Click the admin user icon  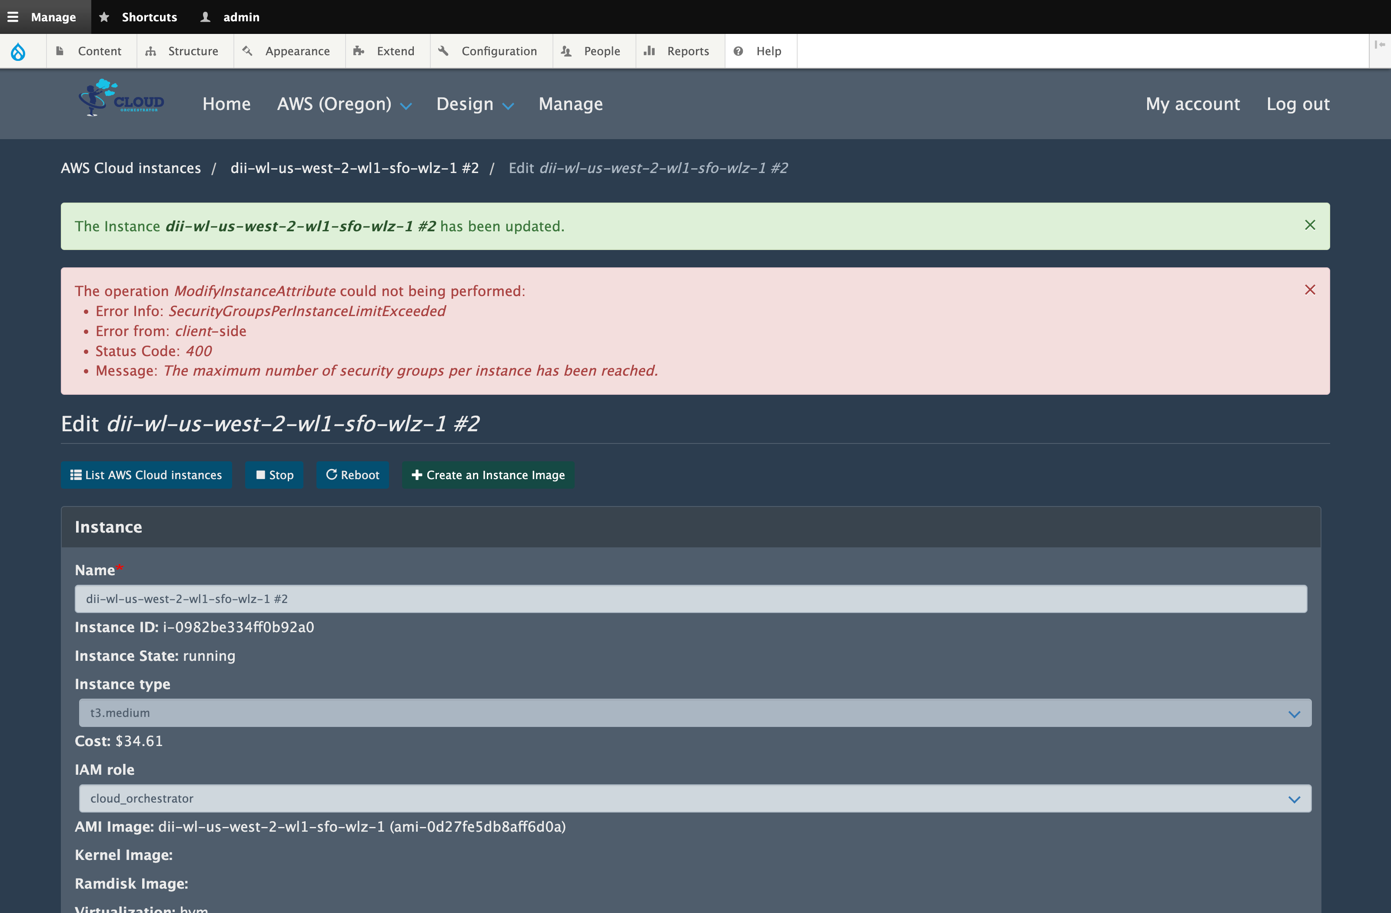pos(205,17)
